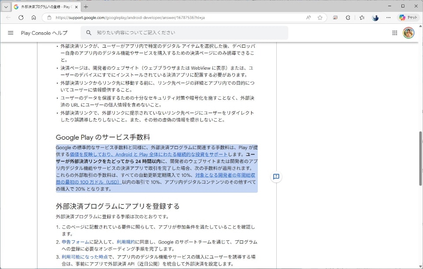This screenshot has width=423, height=269.
Task: Click the page vertical scrollbar thumb
Action: click(420, 159)
